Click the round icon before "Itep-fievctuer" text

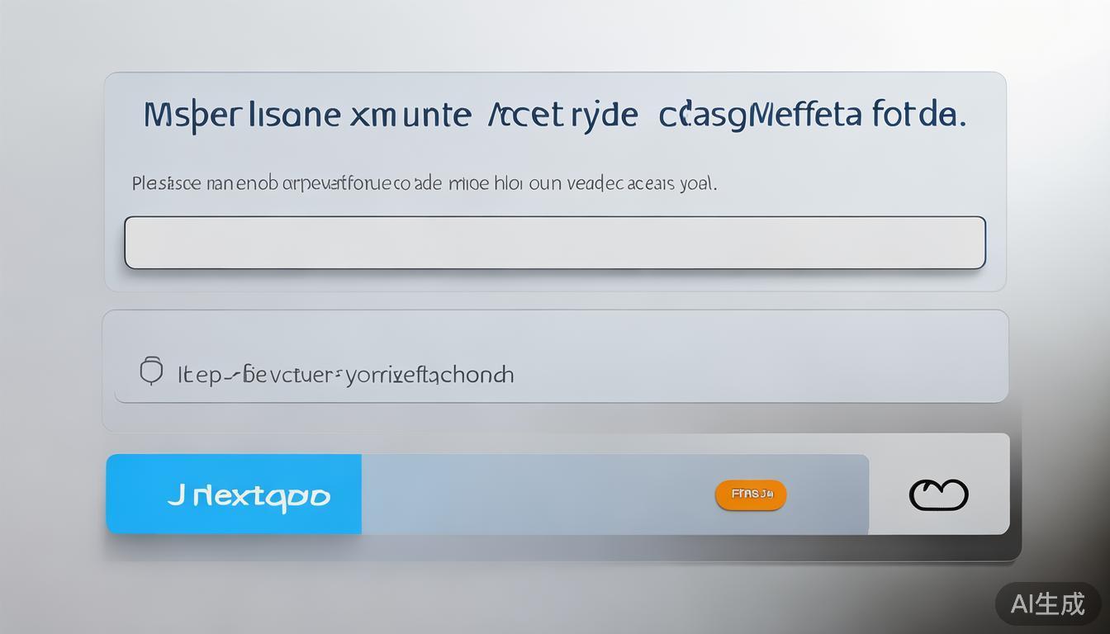pyautogui.click(x=151, y=371)
